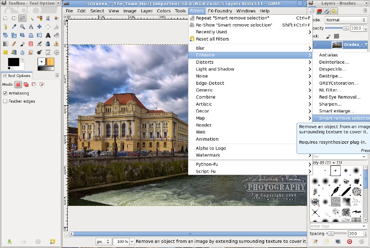Select the Text tool

tap(48, 35)
